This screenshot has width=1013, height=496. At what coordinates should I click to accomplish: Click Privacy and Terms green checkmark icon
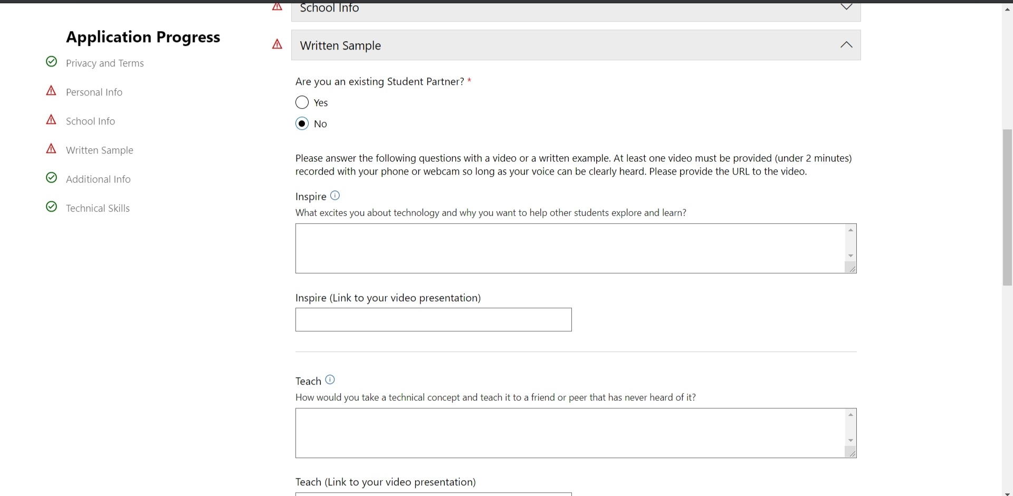[51, 62]
